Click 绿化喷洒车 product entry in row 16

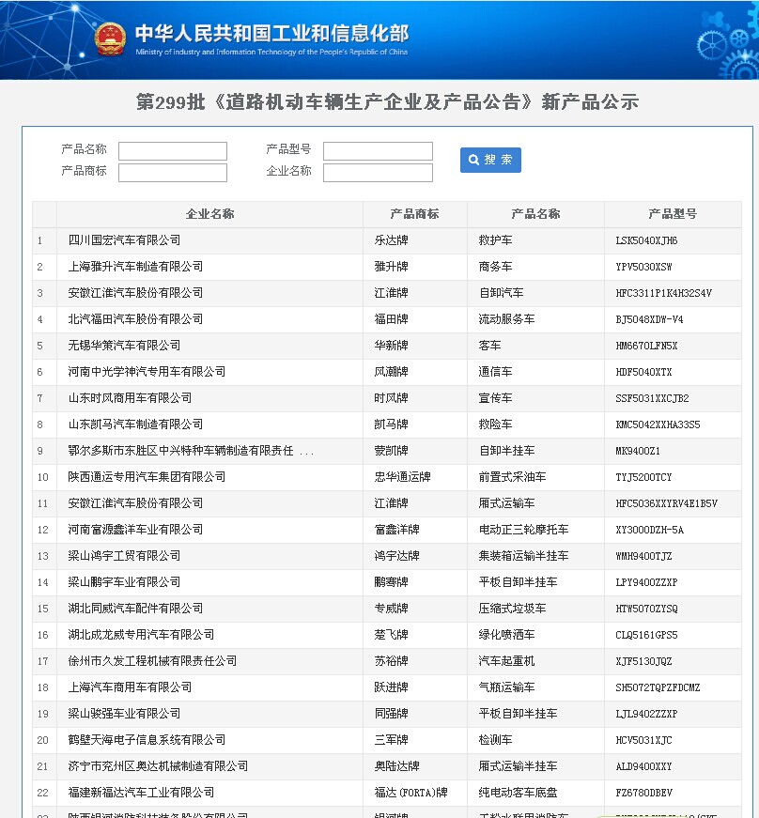click(507, 634)
